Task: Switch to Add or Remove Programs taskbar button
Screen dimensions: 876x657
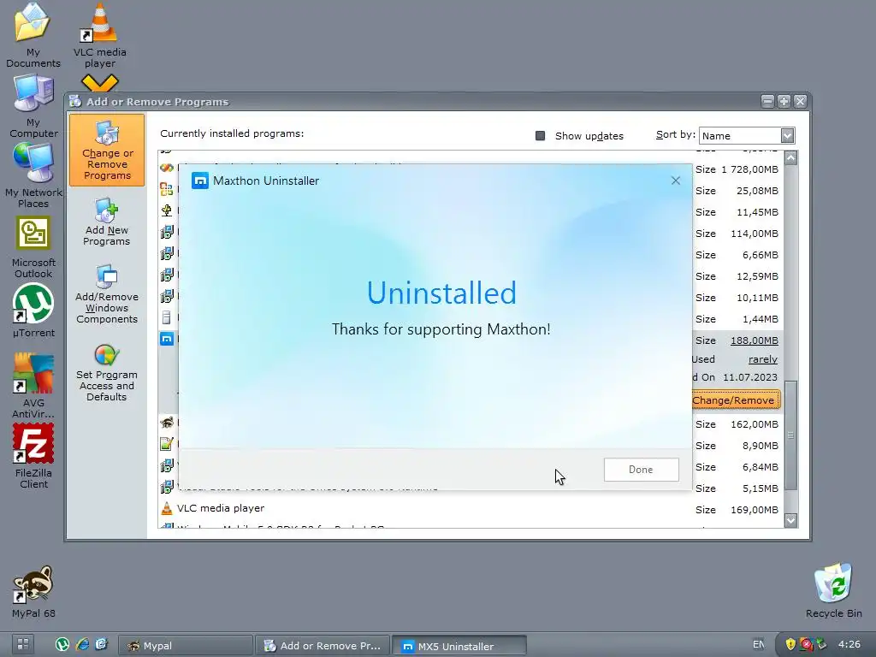Action: click(323, 645)
